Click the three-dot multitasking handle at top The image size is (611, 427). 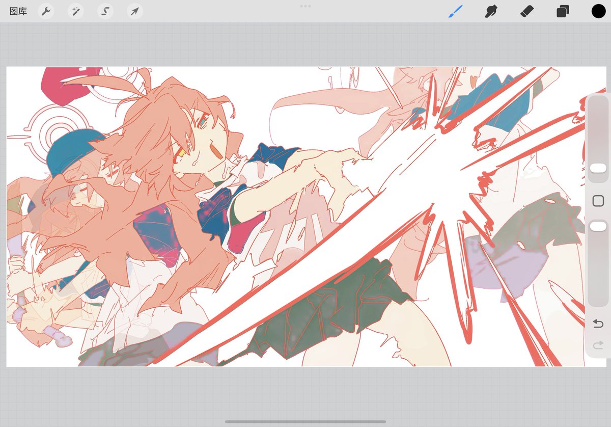coord(305,6)
